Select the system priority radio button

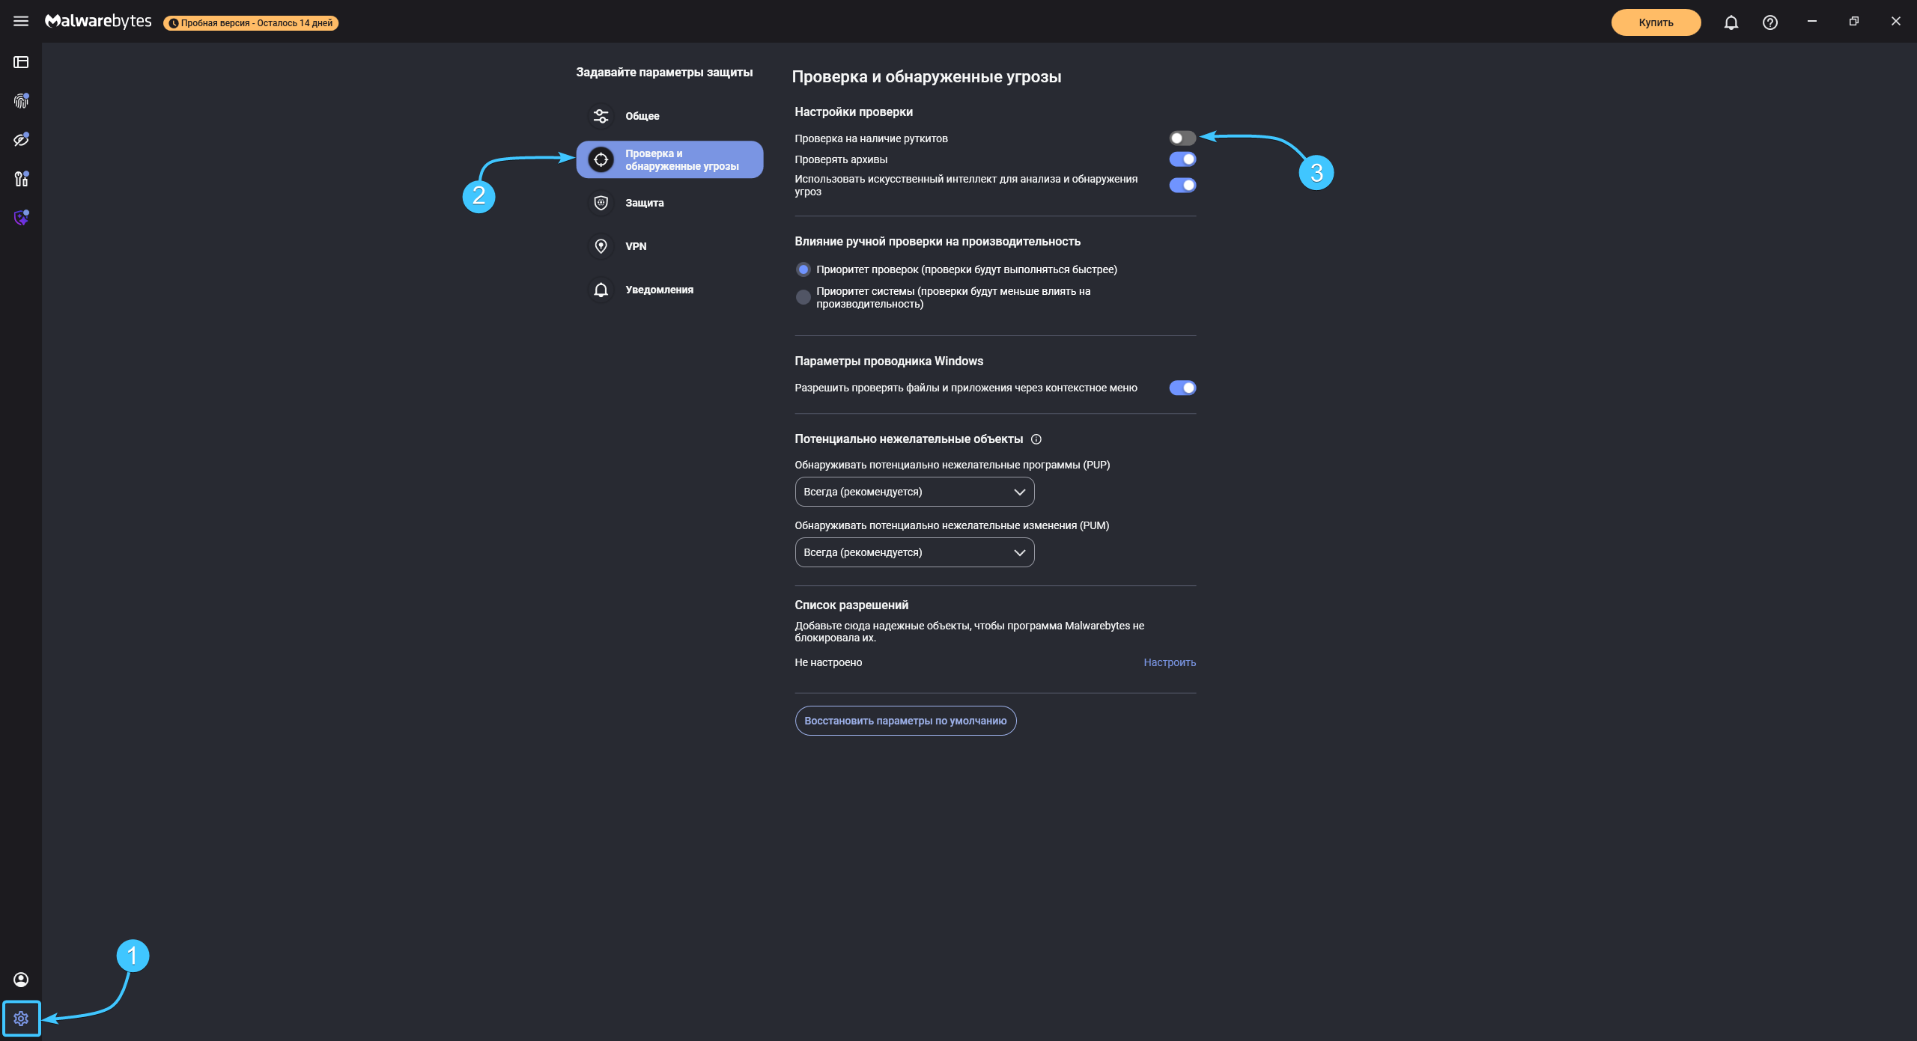803,297
